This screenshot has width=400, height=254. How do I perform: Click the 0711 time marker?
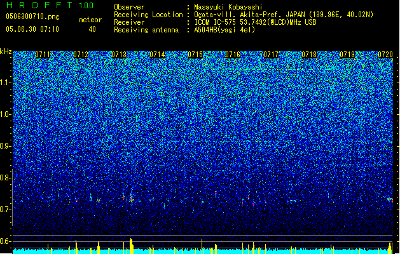point(43,55)
